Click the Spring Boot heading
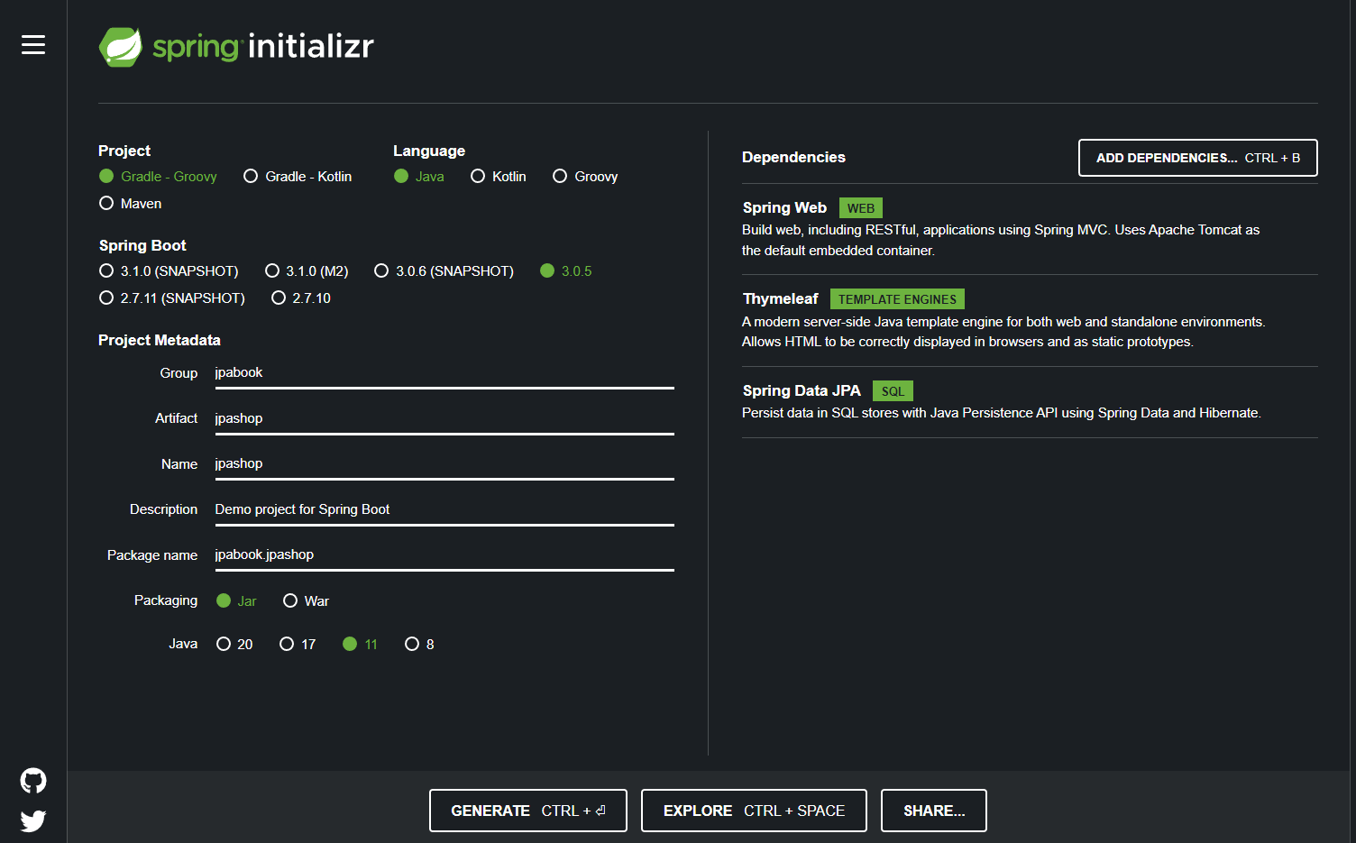1356x843 pixels. pos(142,246)
